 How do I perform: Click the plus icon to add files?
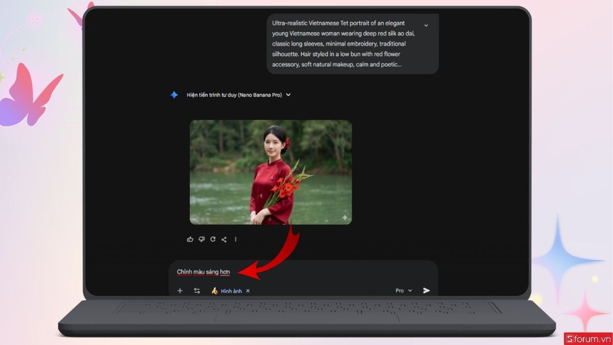[180, 291]
